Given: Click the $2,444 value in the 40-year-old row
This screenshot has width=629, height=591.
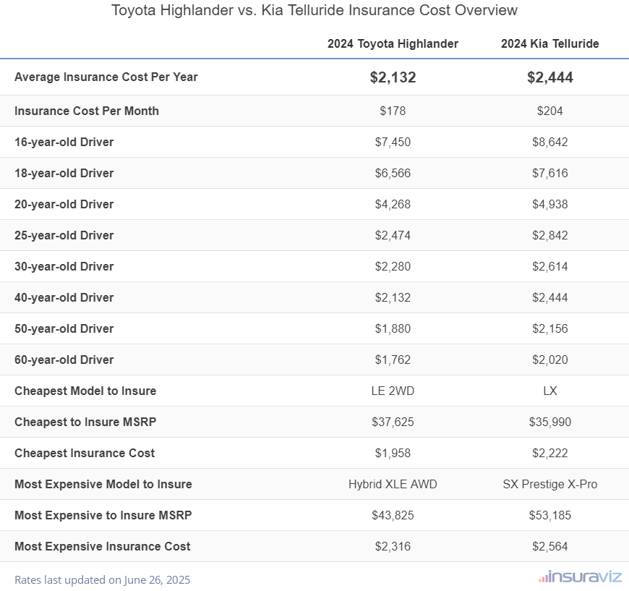Looking at the screenshot, I should click(x=550, y=297).
